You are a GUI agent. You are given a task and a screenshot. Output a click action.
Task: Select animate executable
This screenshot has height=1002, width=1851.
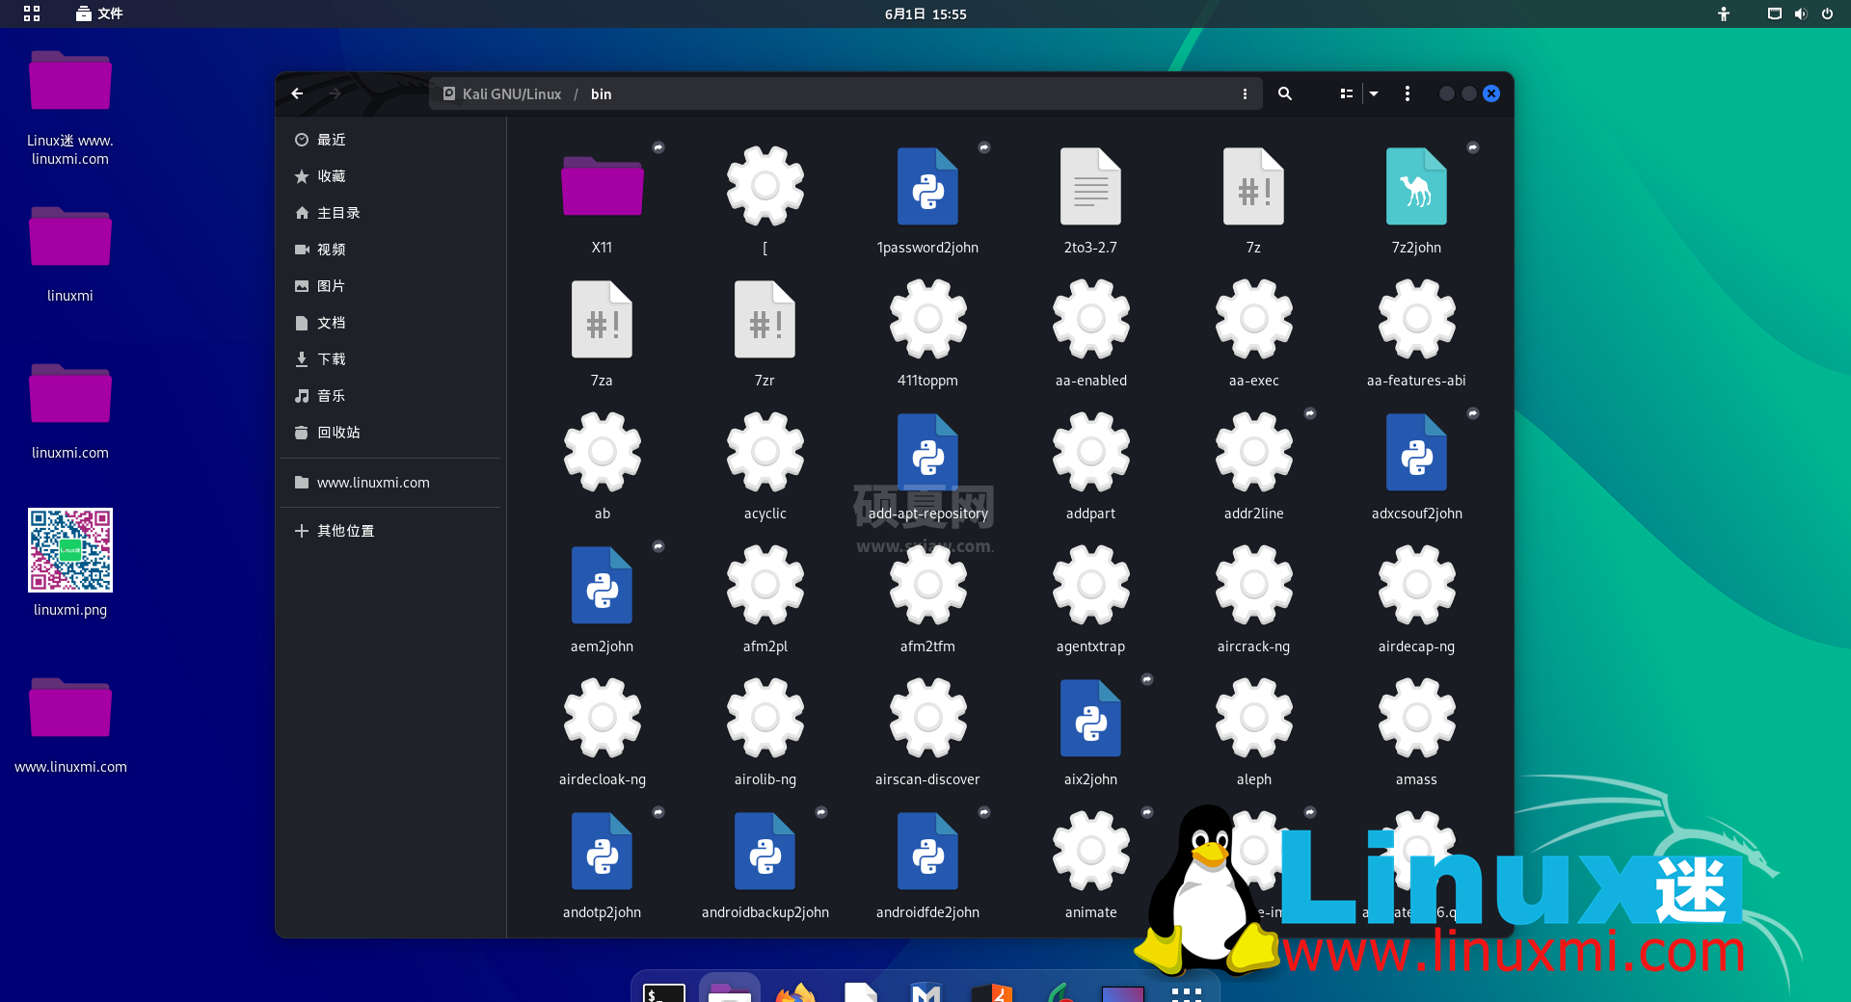click(1090, 864)
